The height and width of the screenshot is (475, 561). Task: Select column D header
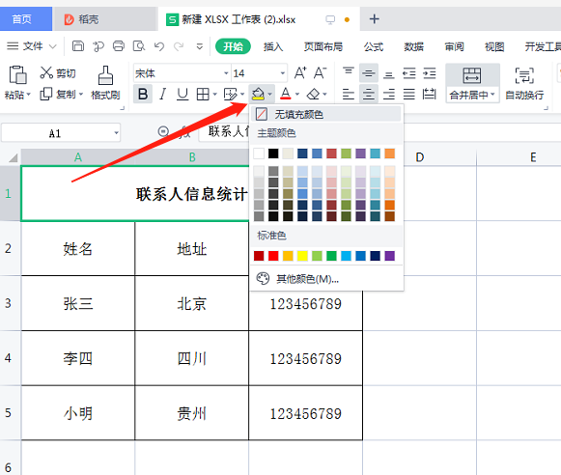(420, 157)
